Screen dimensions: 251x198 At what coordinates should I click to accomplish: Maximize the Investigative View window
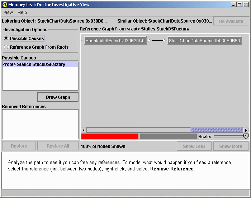pos(240,5)
